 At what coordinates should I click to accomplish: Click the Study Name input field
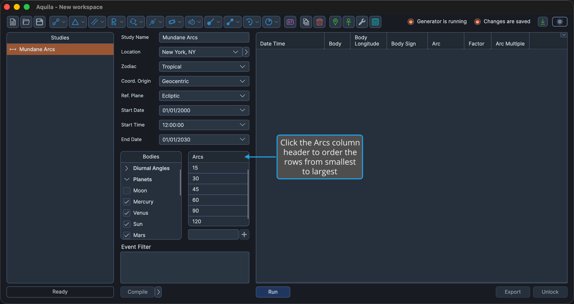(x=204, y=37)
